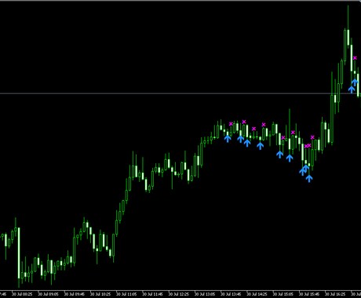Click the '30 Jul 09:45' time axis label
This screenshot has height=298, width=361.
click(x=75, y=294)
